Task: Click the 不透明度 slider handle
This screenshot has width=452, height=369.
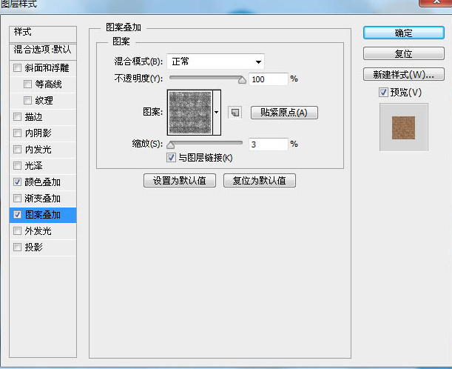Action: tap(242, 80)
